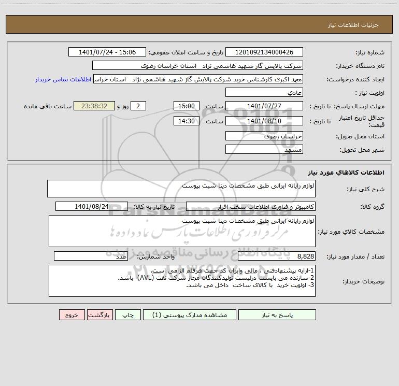
Task: Click price validity time 14:30
Action: [186, 121]
